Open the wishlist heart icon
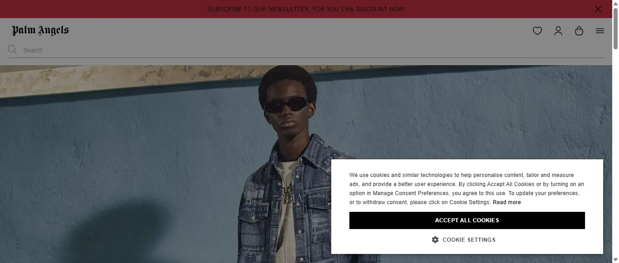 (x=537, y=31)
